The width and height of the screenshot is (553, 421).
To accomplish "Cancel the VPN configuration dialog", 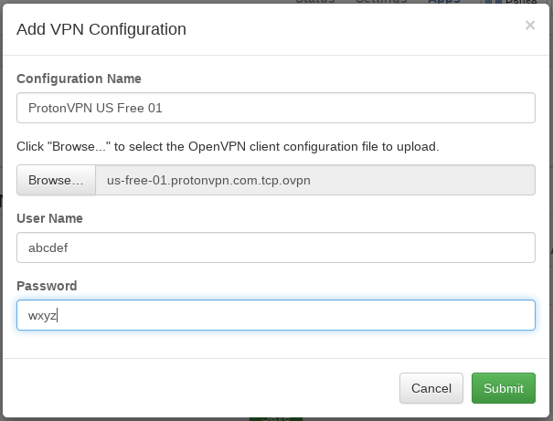I will tap(431, 388).
